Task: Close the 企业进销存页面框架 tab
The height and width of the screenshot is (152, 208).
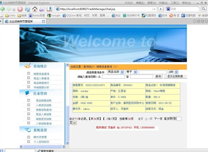Action: (43, 21)
